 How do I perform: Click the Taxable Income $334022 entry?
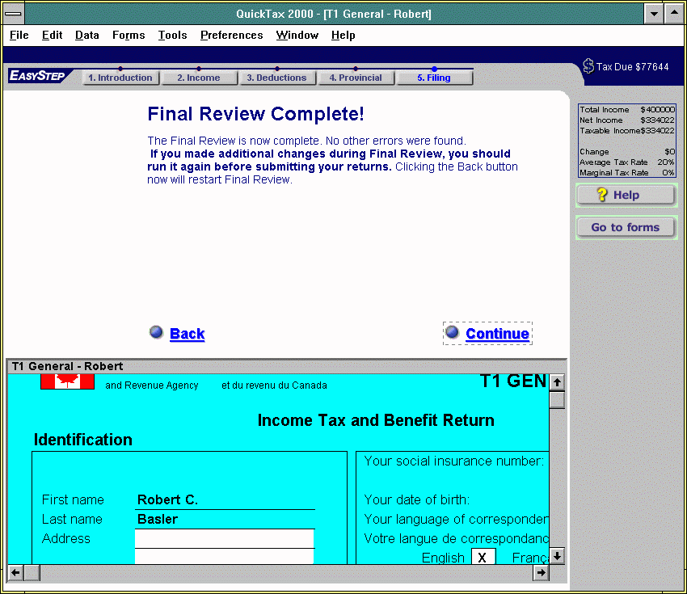[x=627, y=131]
